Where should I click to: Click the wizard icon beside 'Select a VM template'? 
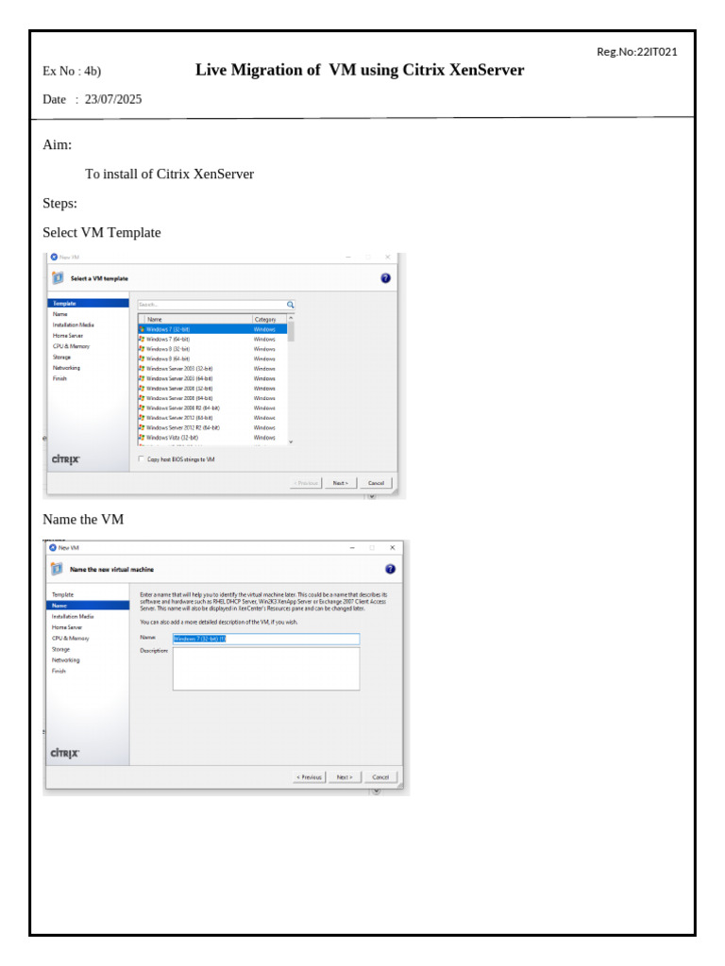pyautogui.click(x=58, y=278)
